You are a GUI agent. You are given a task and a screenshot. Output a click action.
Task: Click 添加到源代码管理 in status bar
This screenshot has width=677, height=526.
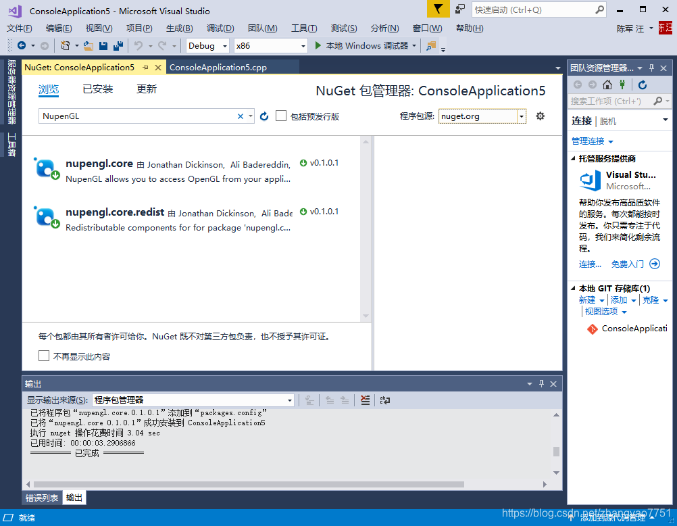pos(612,517)
